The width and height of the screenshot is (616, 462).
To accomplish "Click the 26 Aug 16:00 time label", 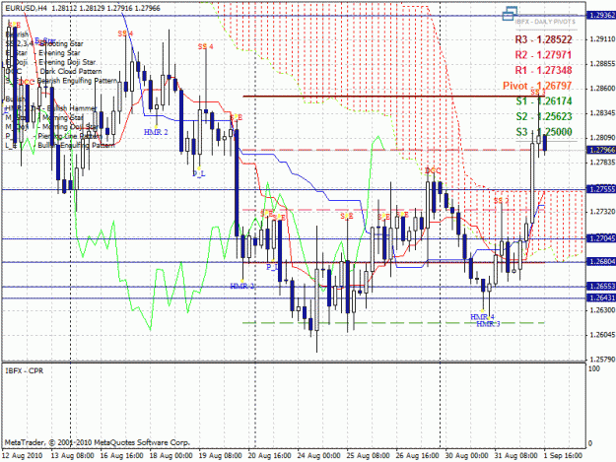I will (x=417, y=455).
